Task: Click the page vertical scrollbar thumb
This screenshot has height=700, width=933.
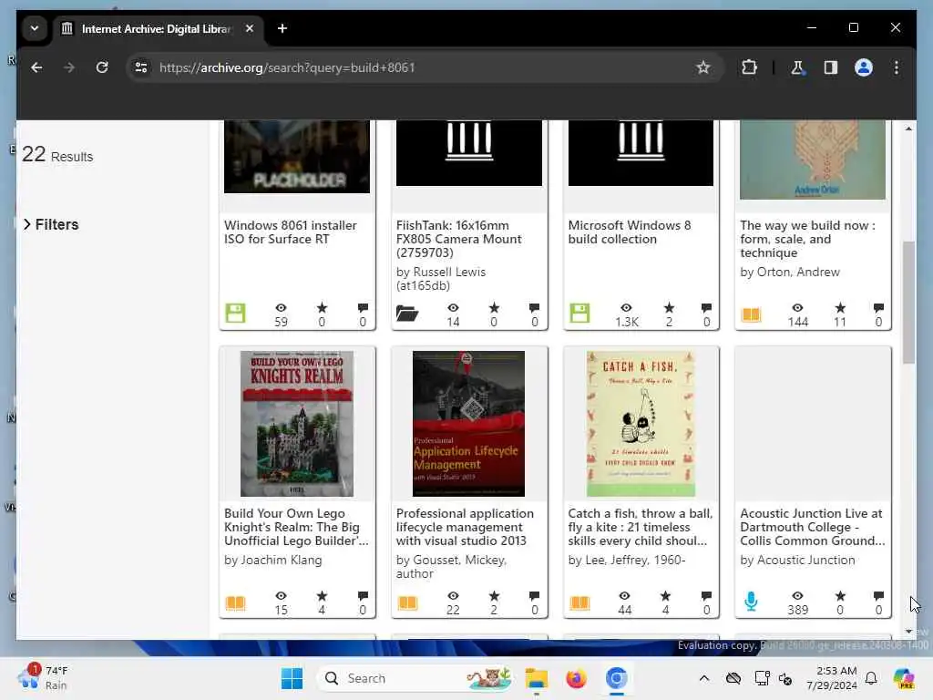Action: [908, 303]
